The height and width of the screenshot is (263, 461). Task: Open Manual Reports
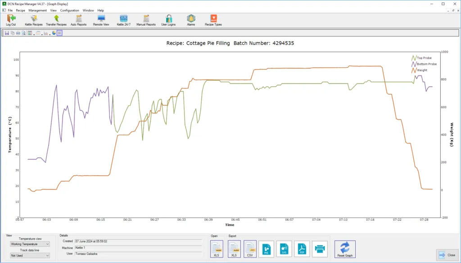tap(146, 20)
